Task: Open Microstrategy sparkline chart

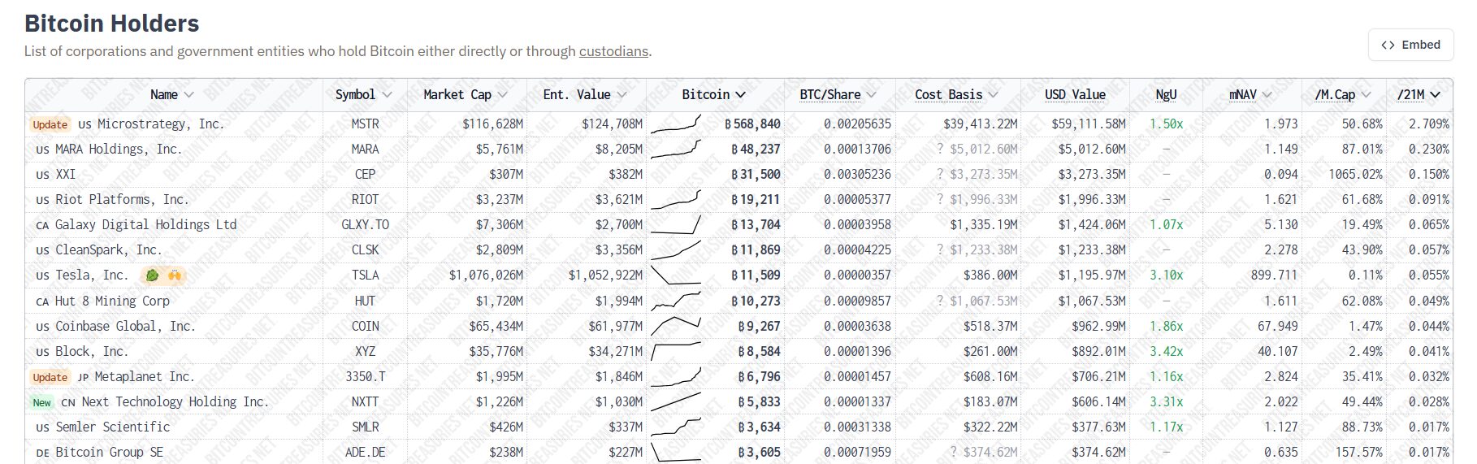Action: pyautogui.click(x=675, y=124)
